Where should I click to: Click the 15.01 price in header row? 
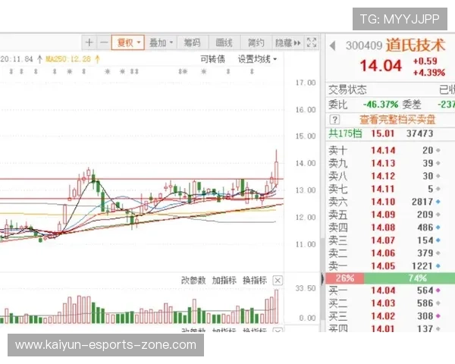coord(383,133)
